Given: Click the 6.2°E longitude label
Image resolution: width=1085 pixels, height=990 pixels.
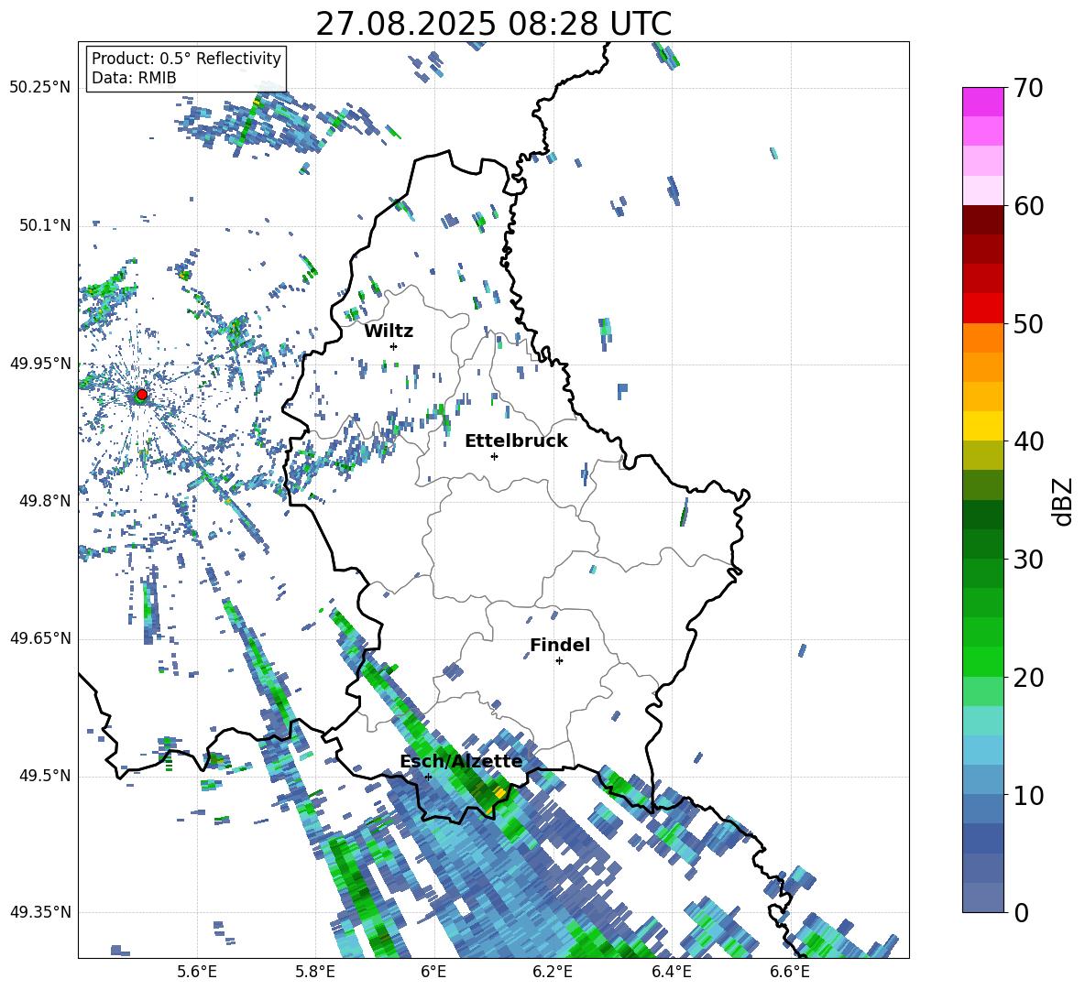Looking at the screenshot, I should [x=553, y=973].
